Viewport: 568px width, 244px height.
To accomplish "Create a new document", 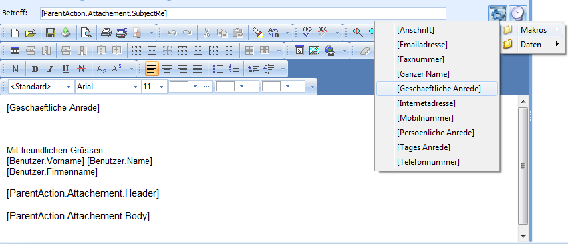I will click(x=15, y=33).
